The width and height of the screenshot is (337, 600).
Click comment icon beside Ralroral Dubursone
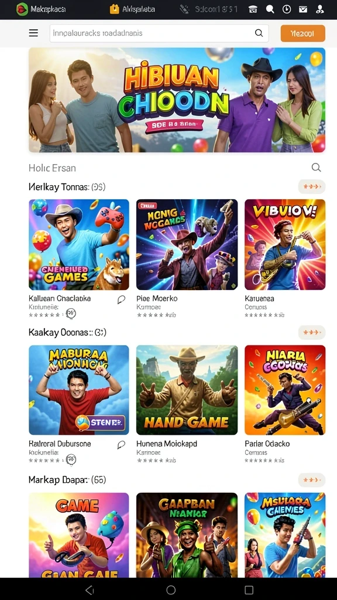[121, 445]
